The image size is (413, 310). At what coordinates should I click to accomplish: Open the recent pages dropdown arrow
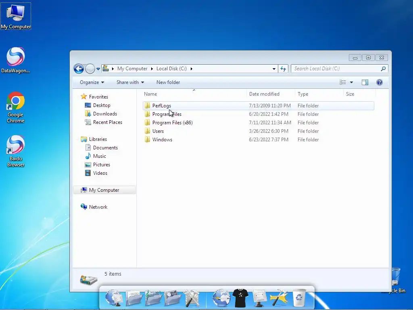[98, 69]
